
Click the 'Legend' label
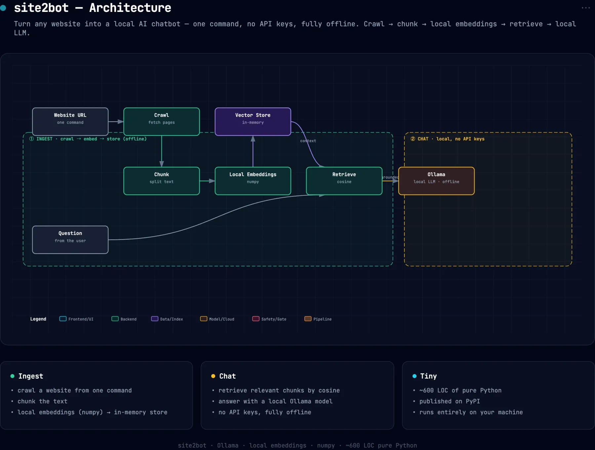tap(38, 319)
